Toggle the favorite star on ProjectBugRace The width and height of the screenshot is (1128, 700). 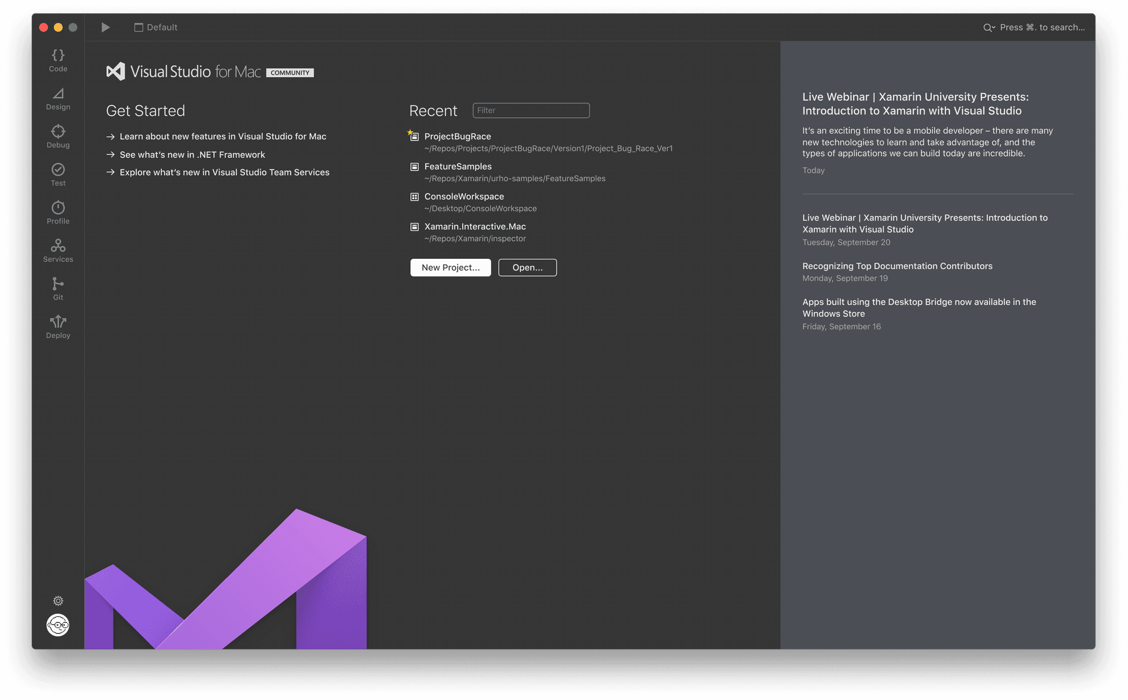tap(410, 132)
